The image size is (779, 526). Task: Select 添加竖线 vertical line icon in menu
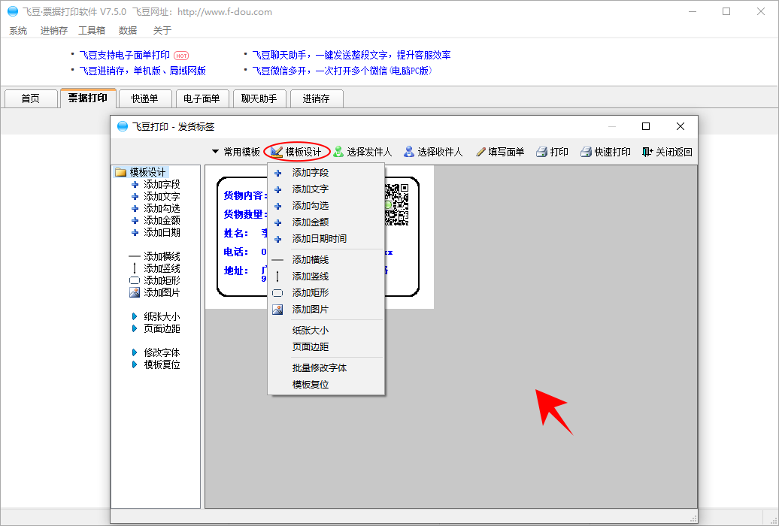point(277,277)
